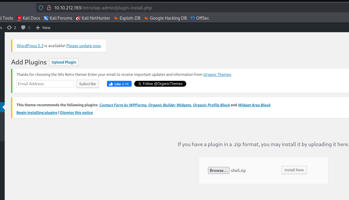Screen dimensions: 349x200
Task: Click the Facebook Like button
Action: point(119,84)
